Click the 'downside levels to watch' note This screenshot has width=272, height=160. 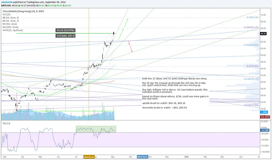pos(165,108)
